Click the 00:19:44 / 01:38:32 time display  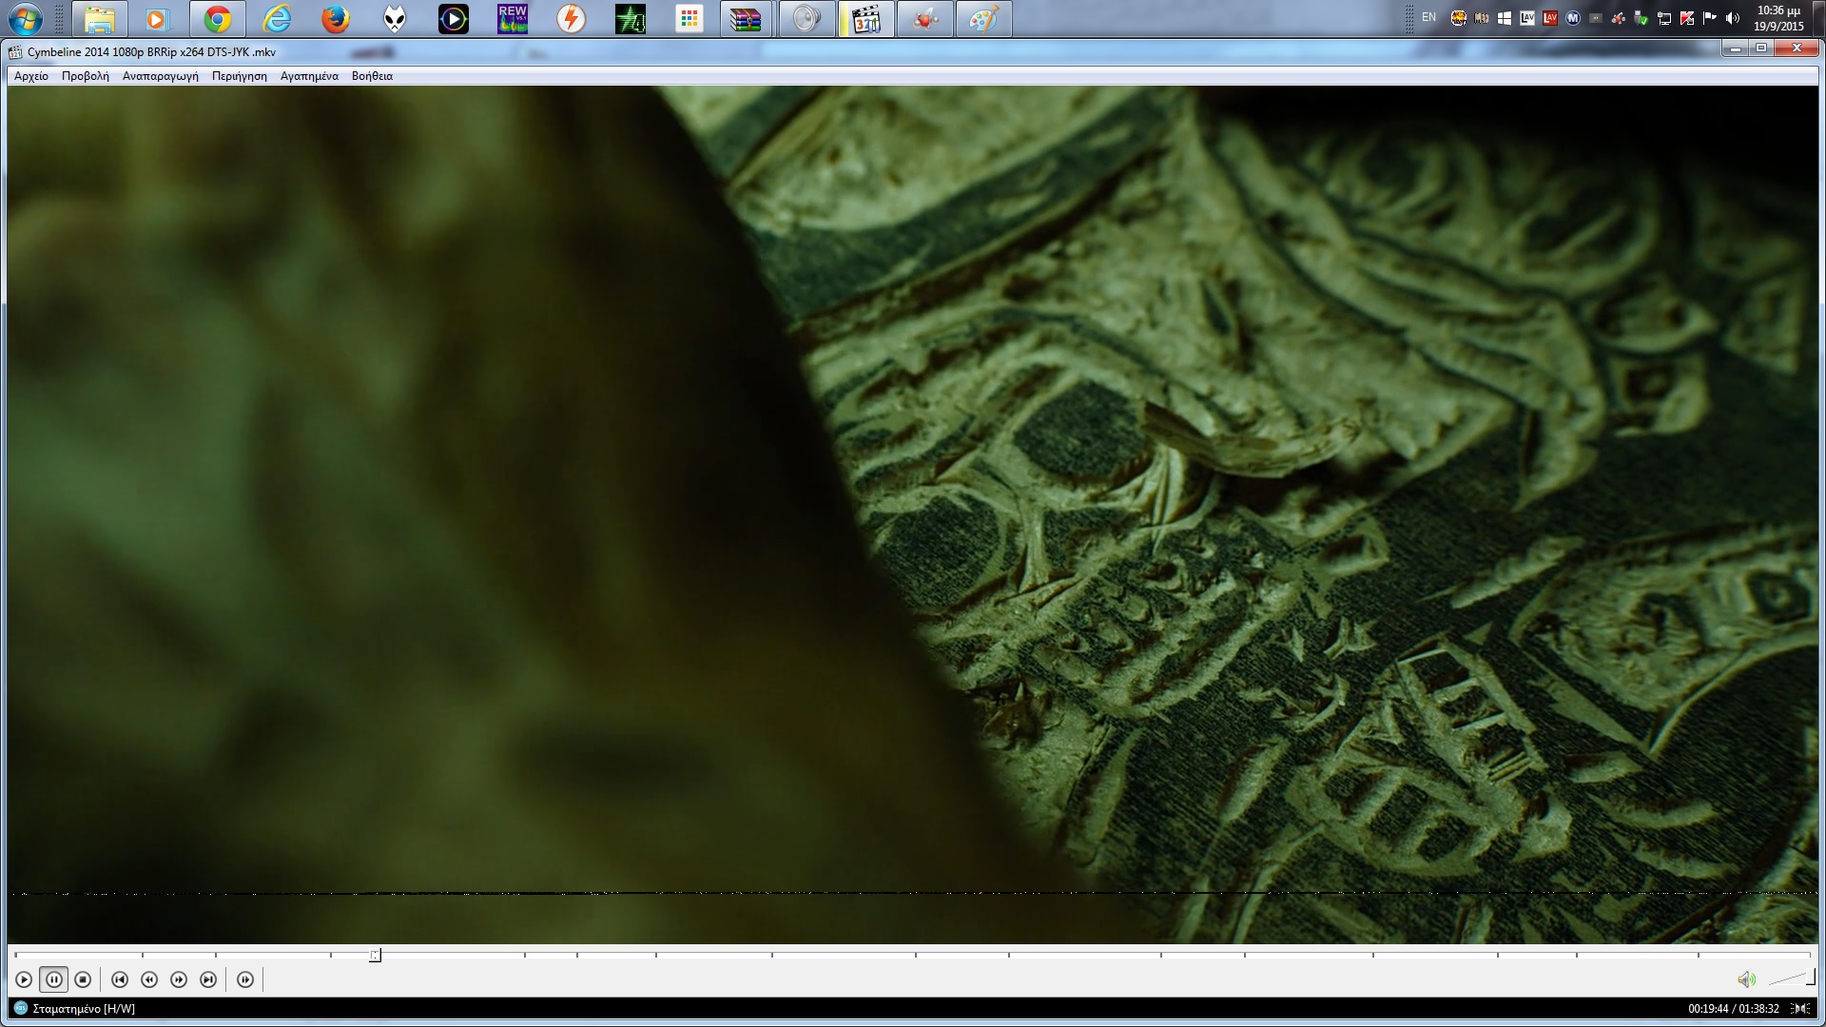click(x=1733, y=1009)
